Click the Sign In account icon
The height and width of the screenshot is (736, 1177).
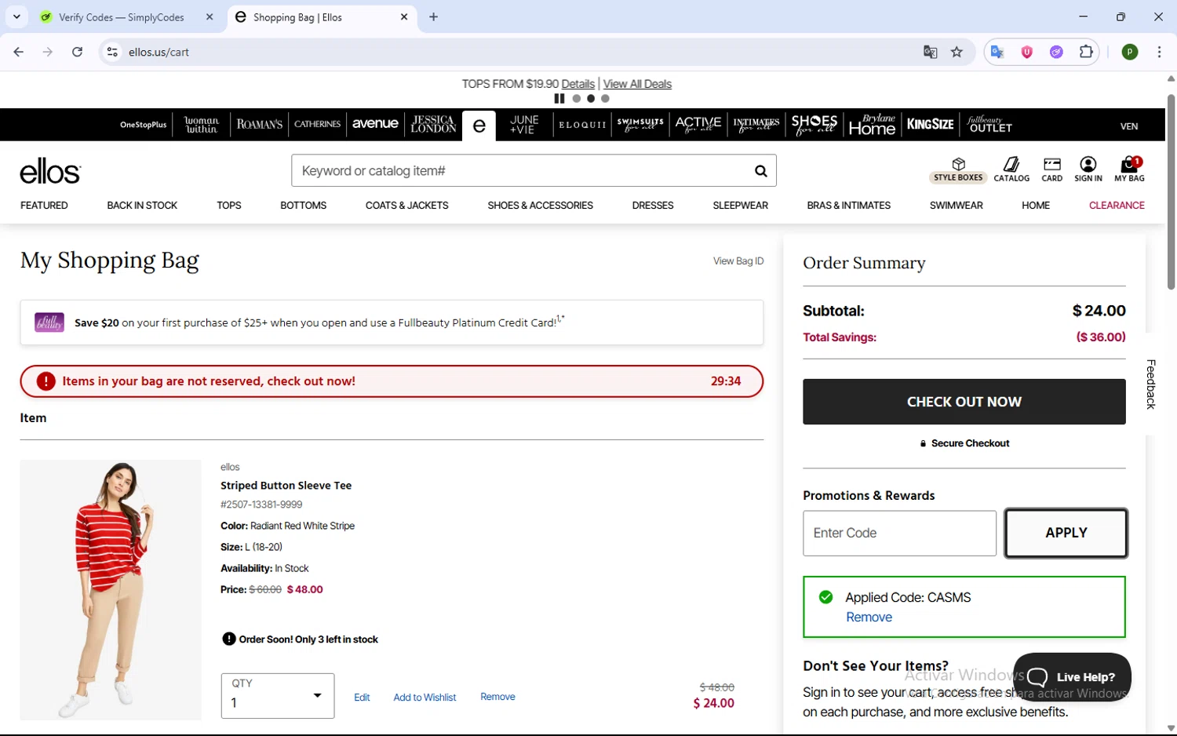pos(1088,169)
